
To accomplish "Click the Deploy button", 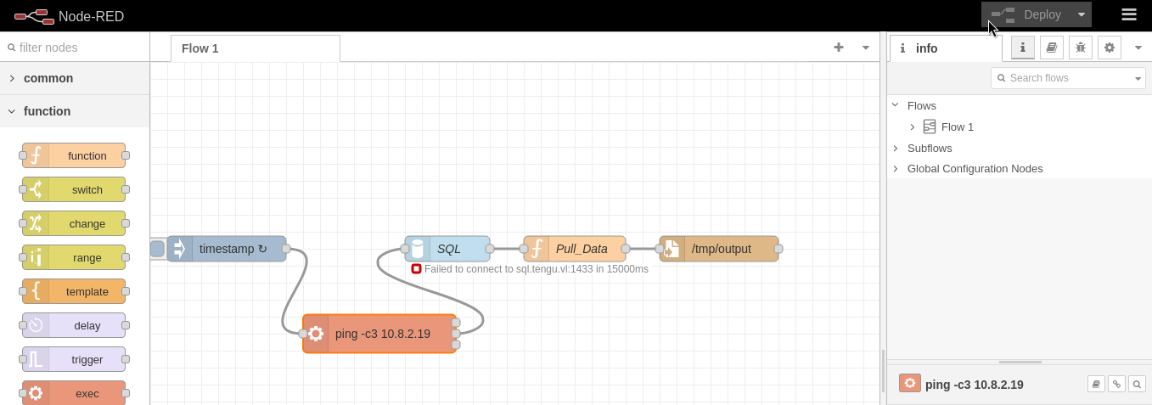I will tap(1026, 14).
